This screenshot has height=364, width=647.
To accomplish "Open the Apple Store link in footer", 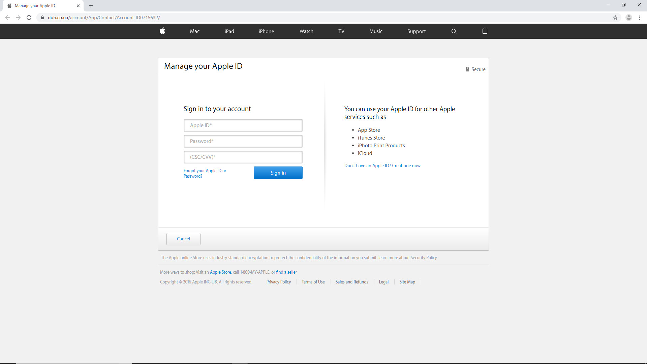I will pos(220,272).
